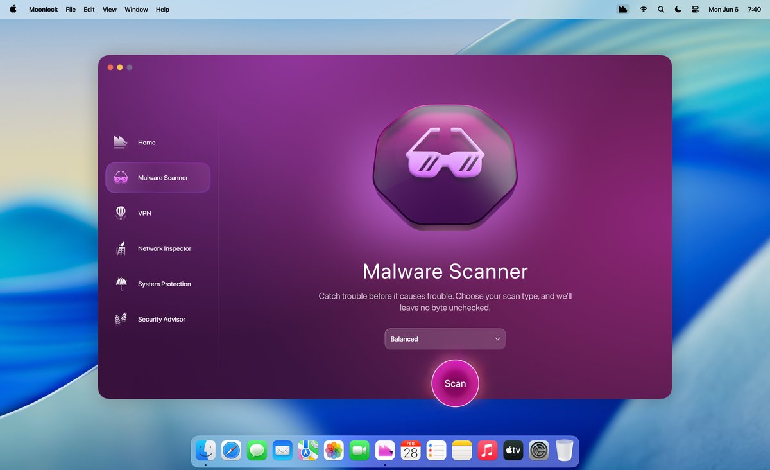
Task: Click the large sunglasses hexagon badge
Action: click(445, 167)
